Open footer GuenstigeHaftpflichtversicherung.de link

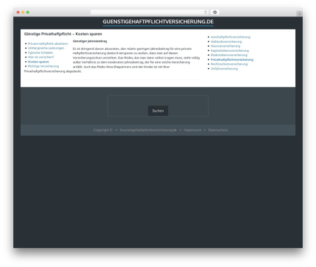(148, 130)
